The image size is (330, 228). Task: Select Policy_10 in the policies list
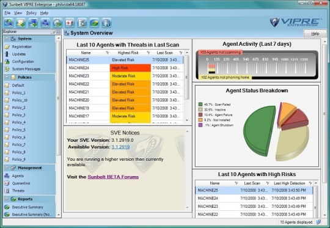[x=20, y=100]
